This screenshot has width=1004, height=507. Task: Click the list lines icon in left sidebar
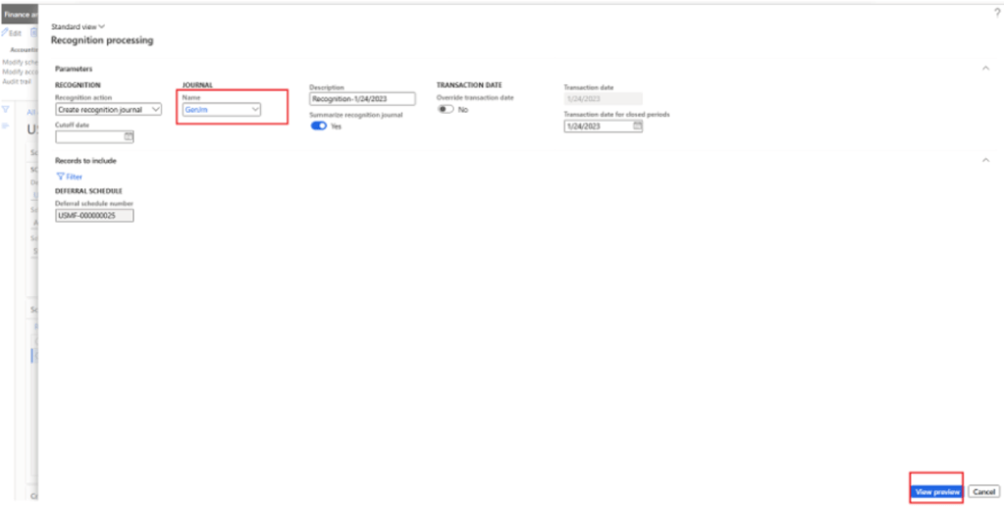tap(5, 126)
